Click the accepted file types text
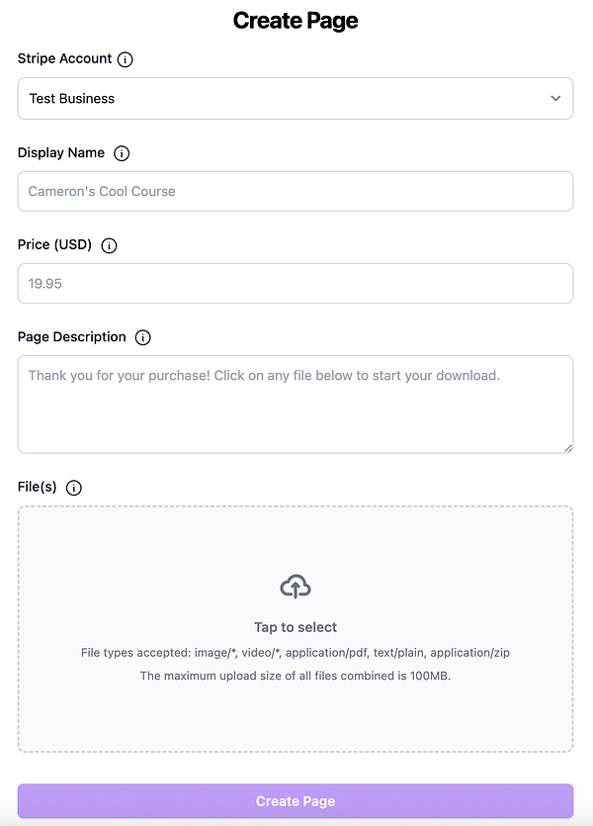The image size is (593, 826). [x=296, y=652]
